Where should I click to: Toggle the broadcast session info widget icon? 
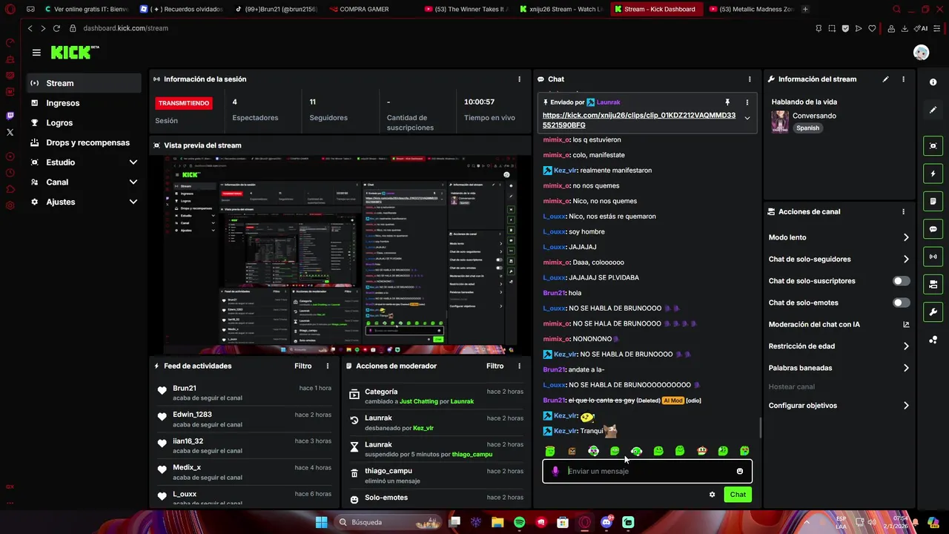[933, 257]
